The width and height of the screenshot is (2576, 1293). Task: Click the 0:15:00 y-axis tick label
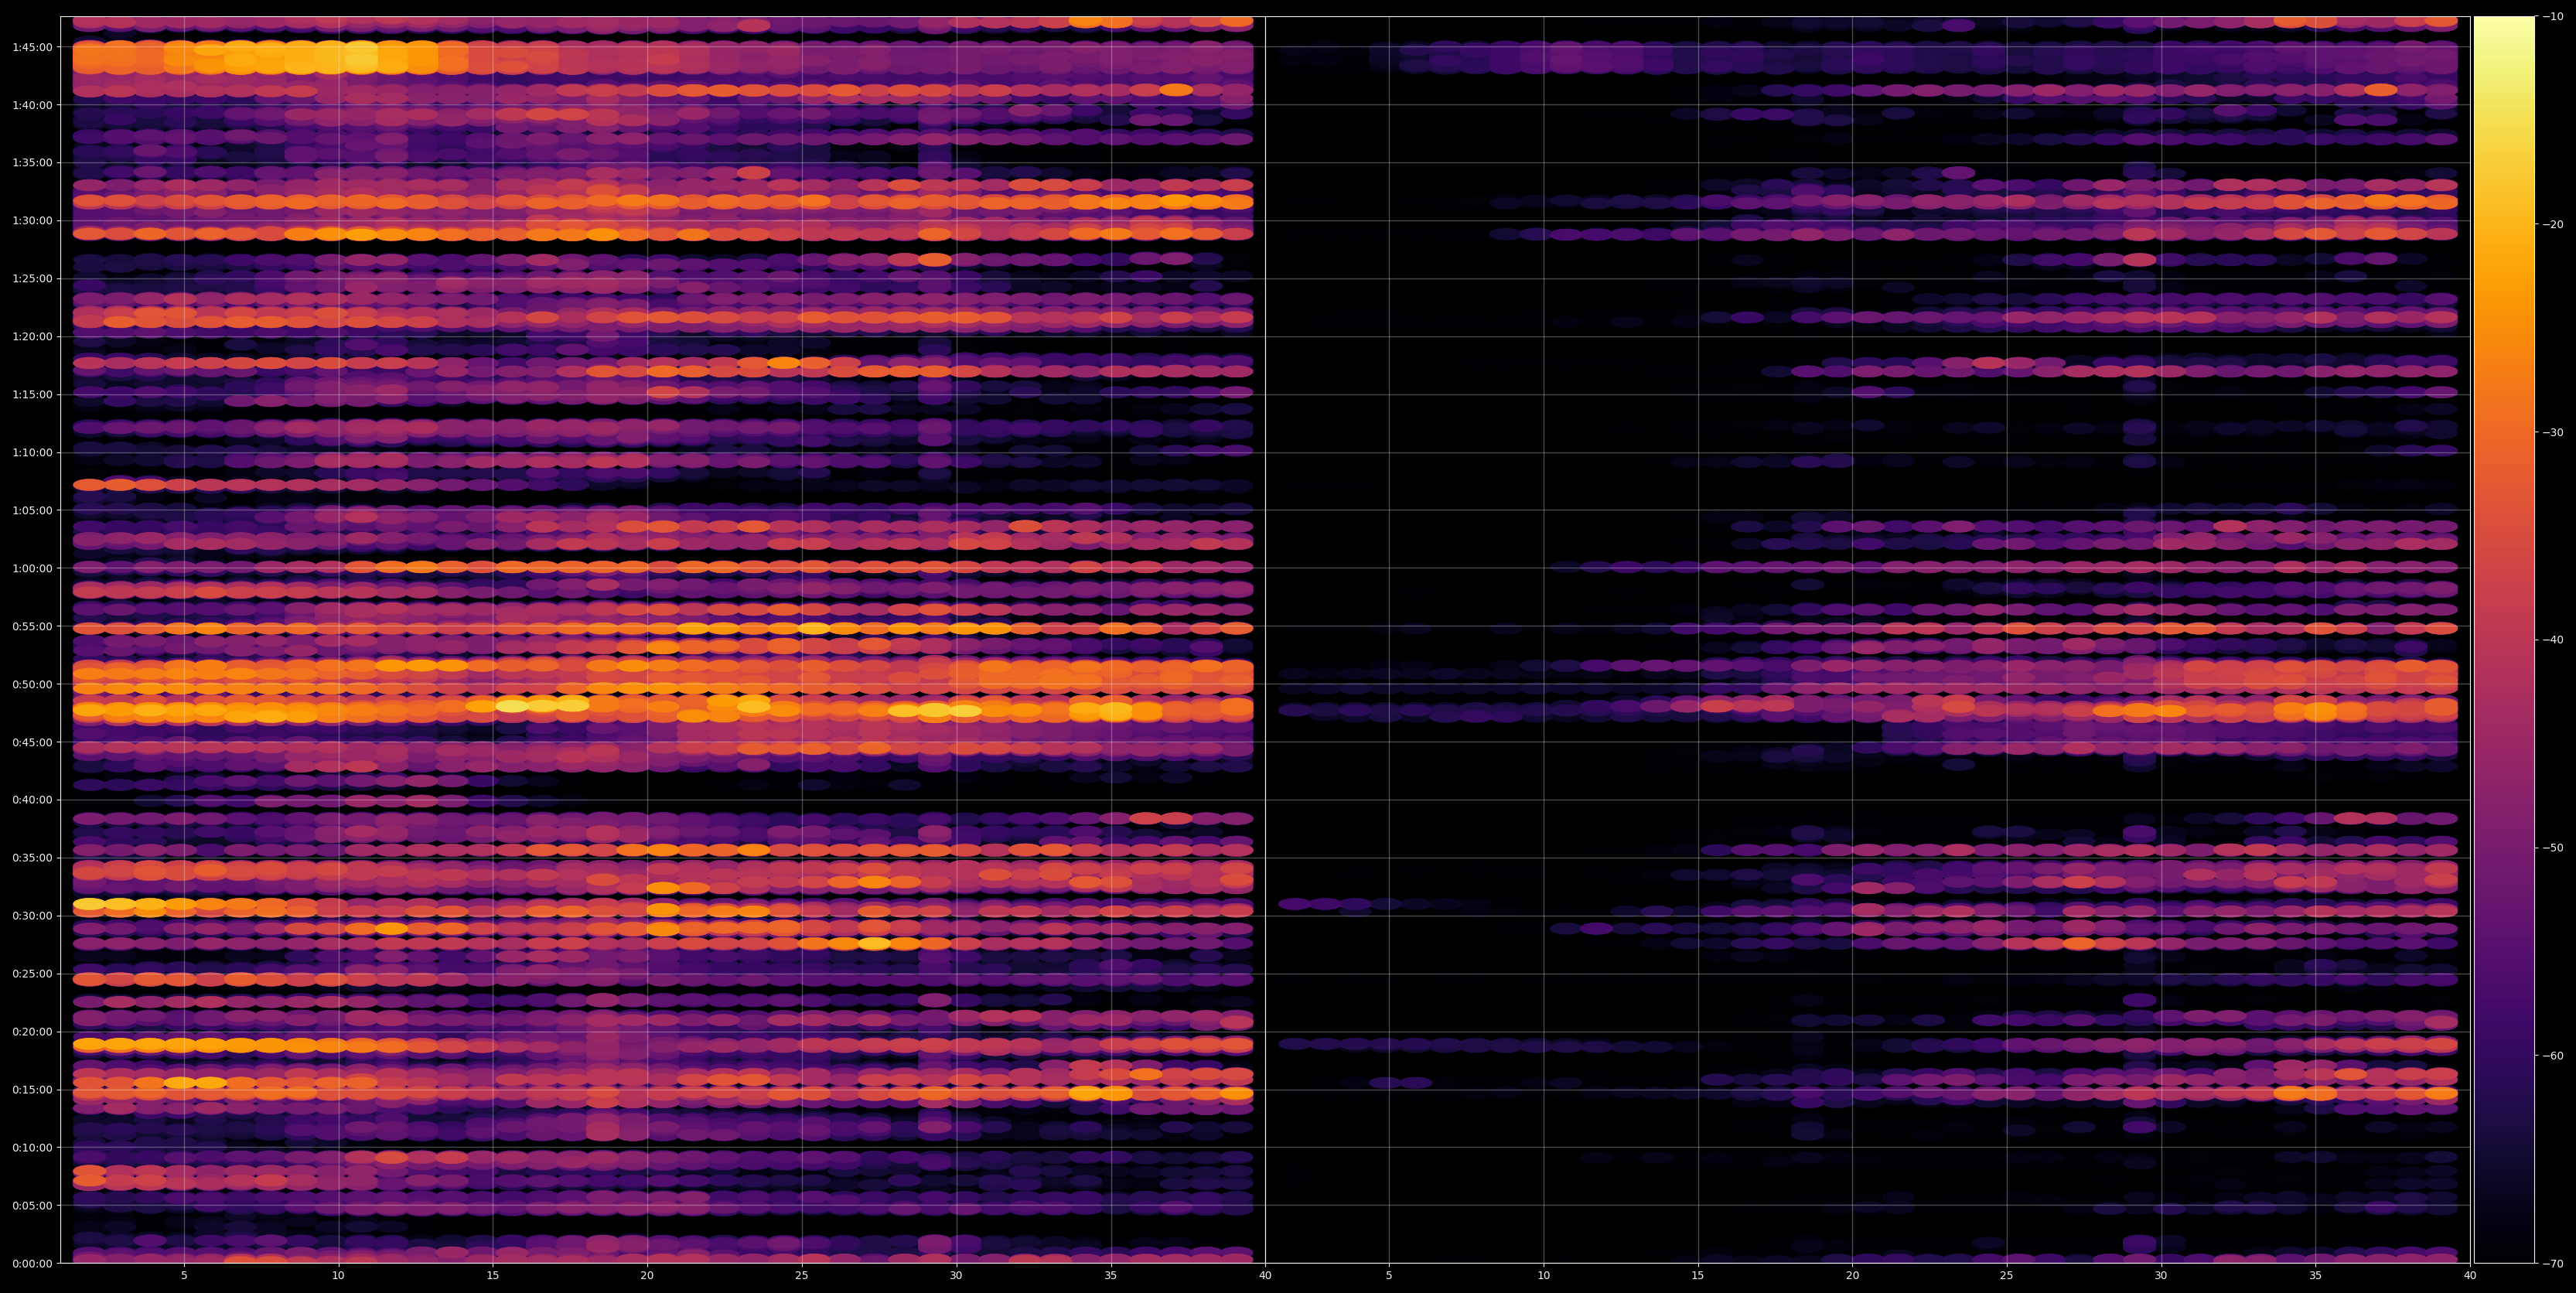(x=31, y=1089)
